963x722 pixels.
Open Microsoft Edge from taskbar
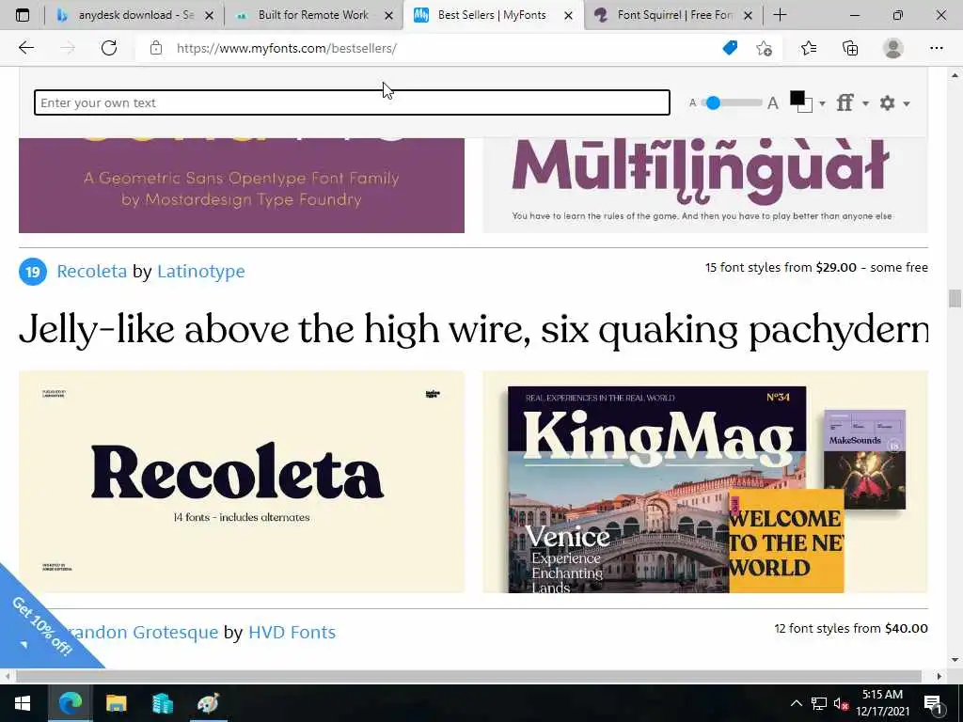pyautogui.click(x=70, y=703)
